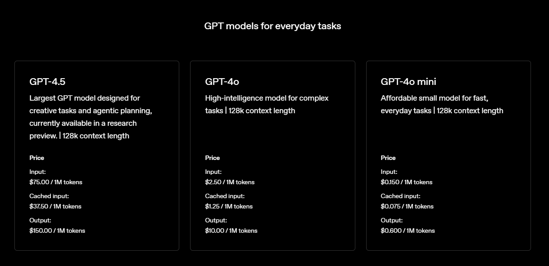Click GPT-4o input price $2.50
Image resolution: width=549 pixels, height=266 pixels.
click(x=230, y=182)
